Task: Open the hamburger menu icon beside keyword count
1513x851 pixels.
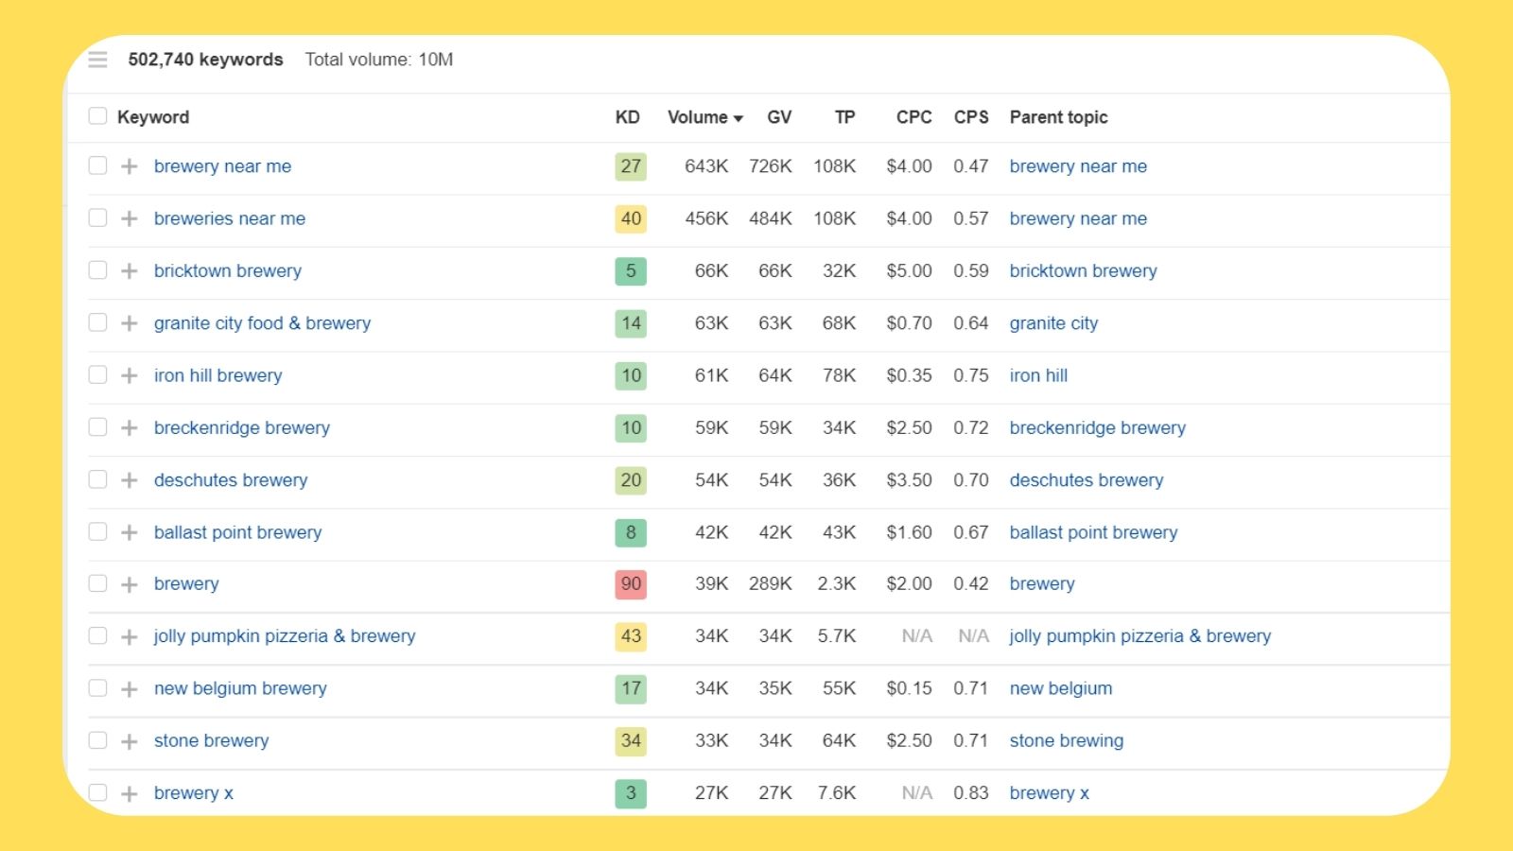Action: pyautogui.click(x=97, y=60)
